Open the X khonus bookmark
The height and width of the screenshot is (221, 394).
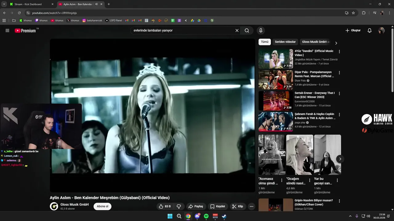click(x=73, y=21)
